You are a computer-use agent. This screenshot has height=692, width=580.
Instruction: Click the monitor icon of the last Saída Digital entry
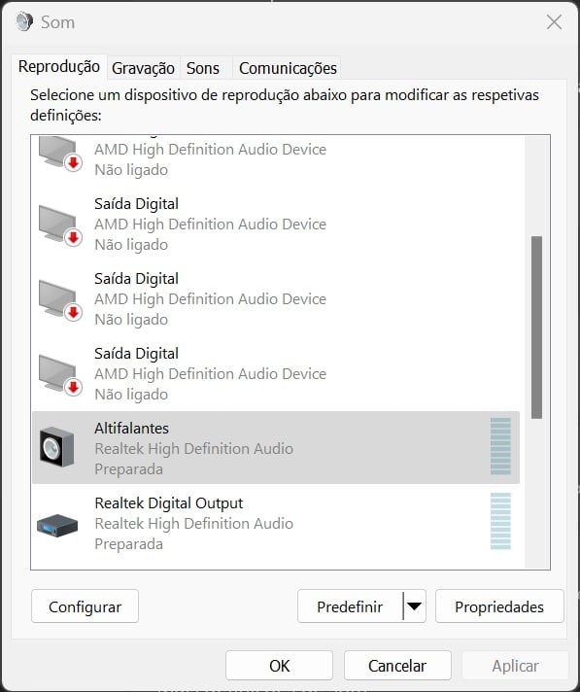coord(60,375)
